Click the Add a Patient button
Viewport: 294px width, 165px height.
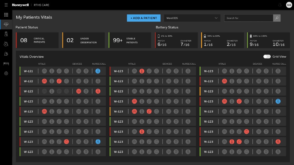point(144,18)
